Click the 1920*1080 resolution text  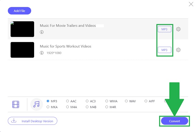coord(54,53)
